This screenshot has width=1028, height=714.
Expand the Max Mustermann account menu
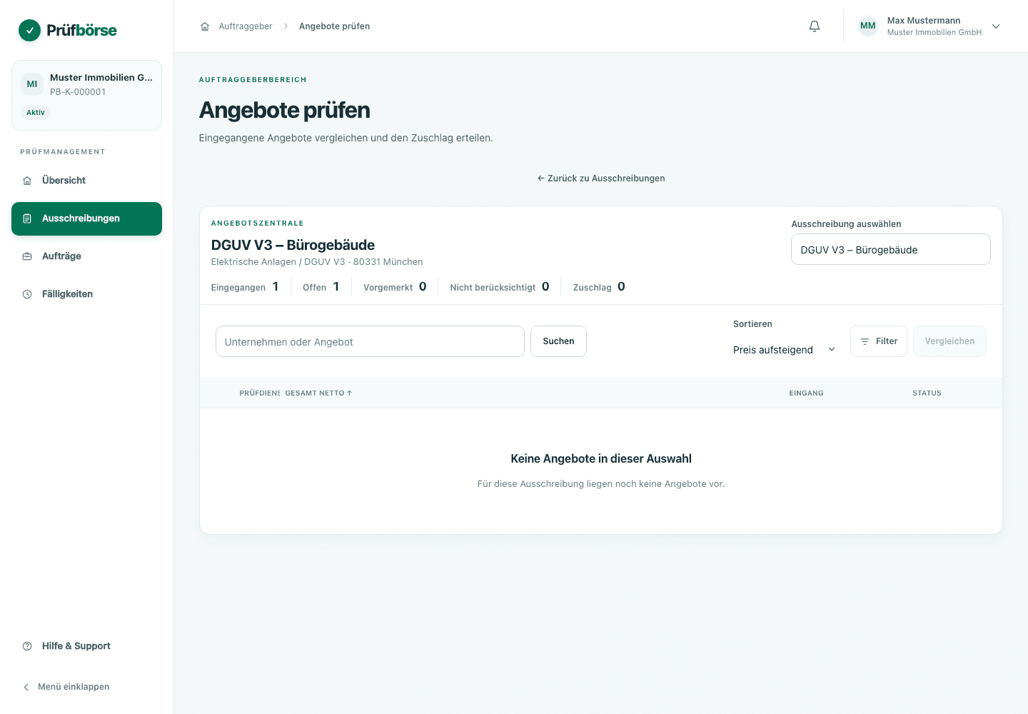coord(996,26)
